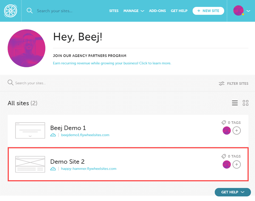Select the magnifier icon in the top header

point(29,11)
